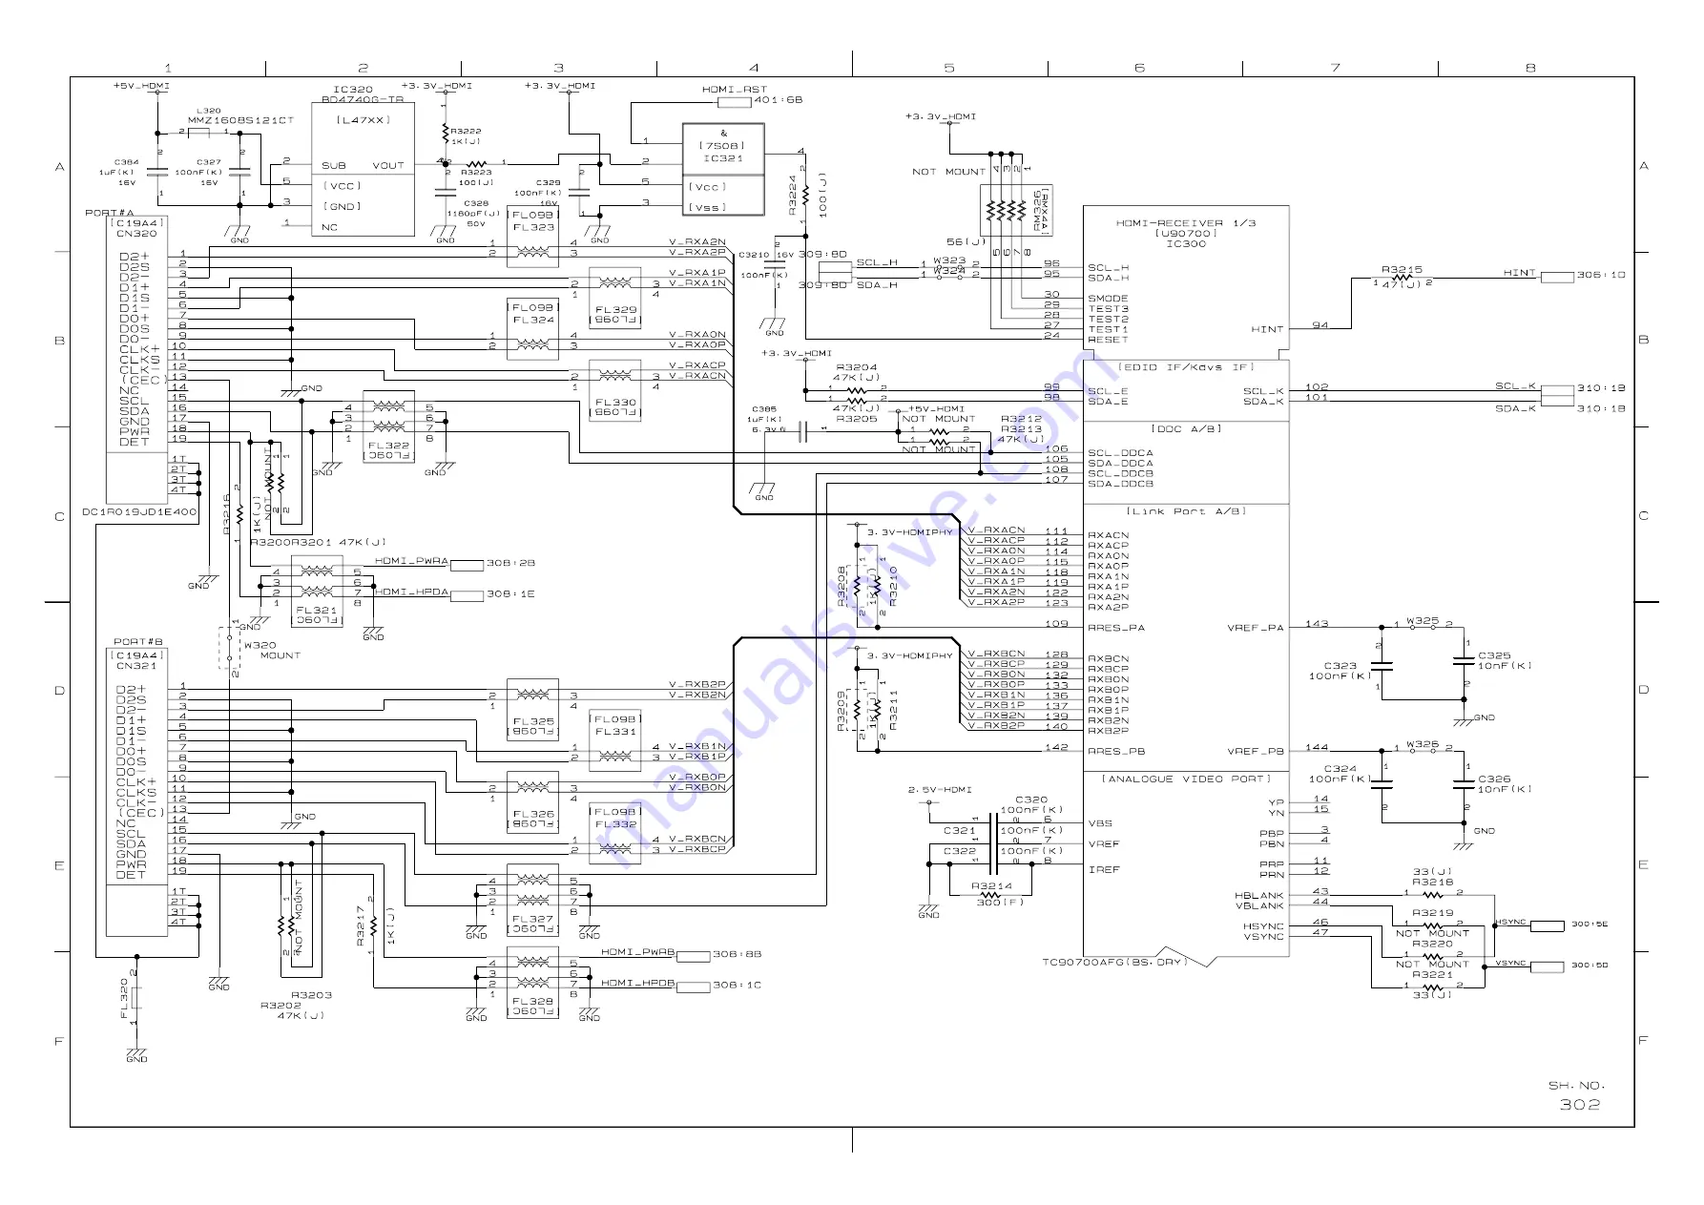Click the FL324 filter label

[533, 320]
